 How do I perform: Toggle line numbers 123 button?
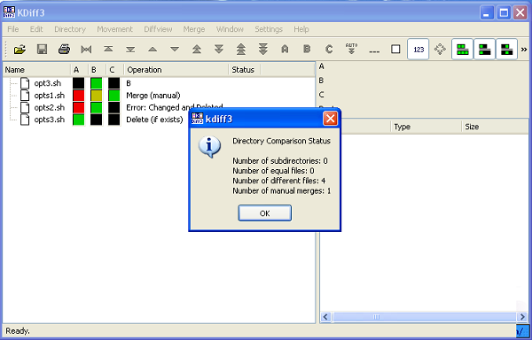pos(419,50)
